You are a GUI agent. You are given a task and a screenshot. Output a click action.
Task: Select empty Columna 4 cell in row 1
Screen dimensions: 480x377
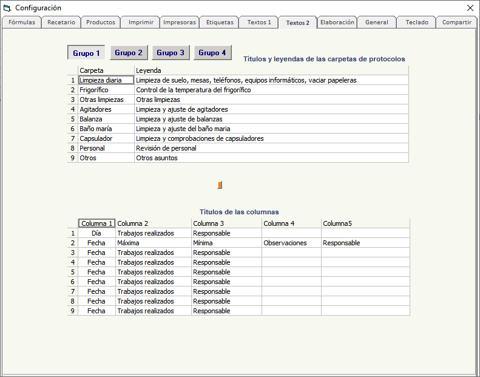(x=292, y=233)
